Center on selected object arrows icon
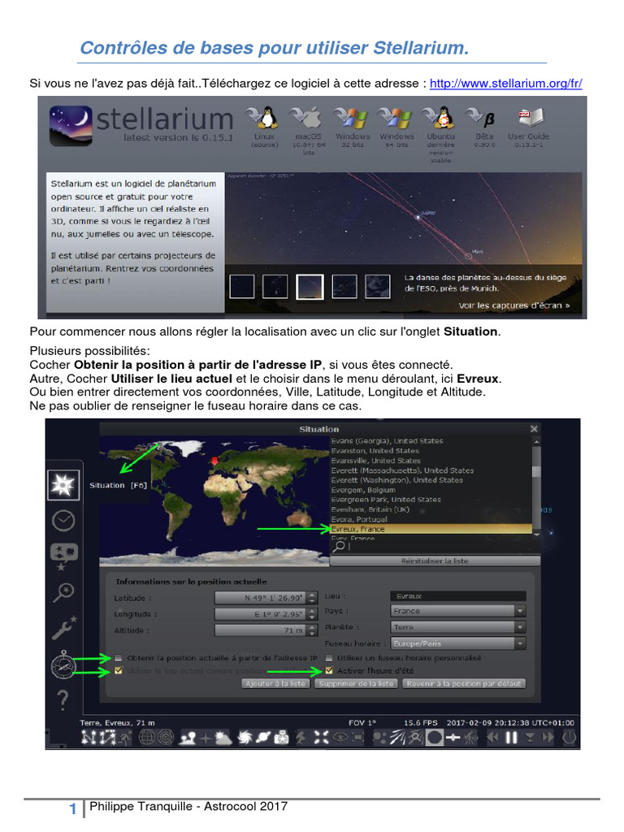The height and width of the screenshot is (832, 624). point(321,738)
